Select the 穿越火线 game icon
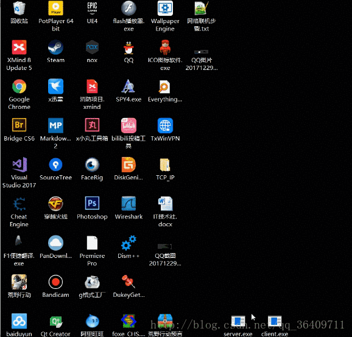The width and height of the screenshot is (352, 337). [55, 204]
